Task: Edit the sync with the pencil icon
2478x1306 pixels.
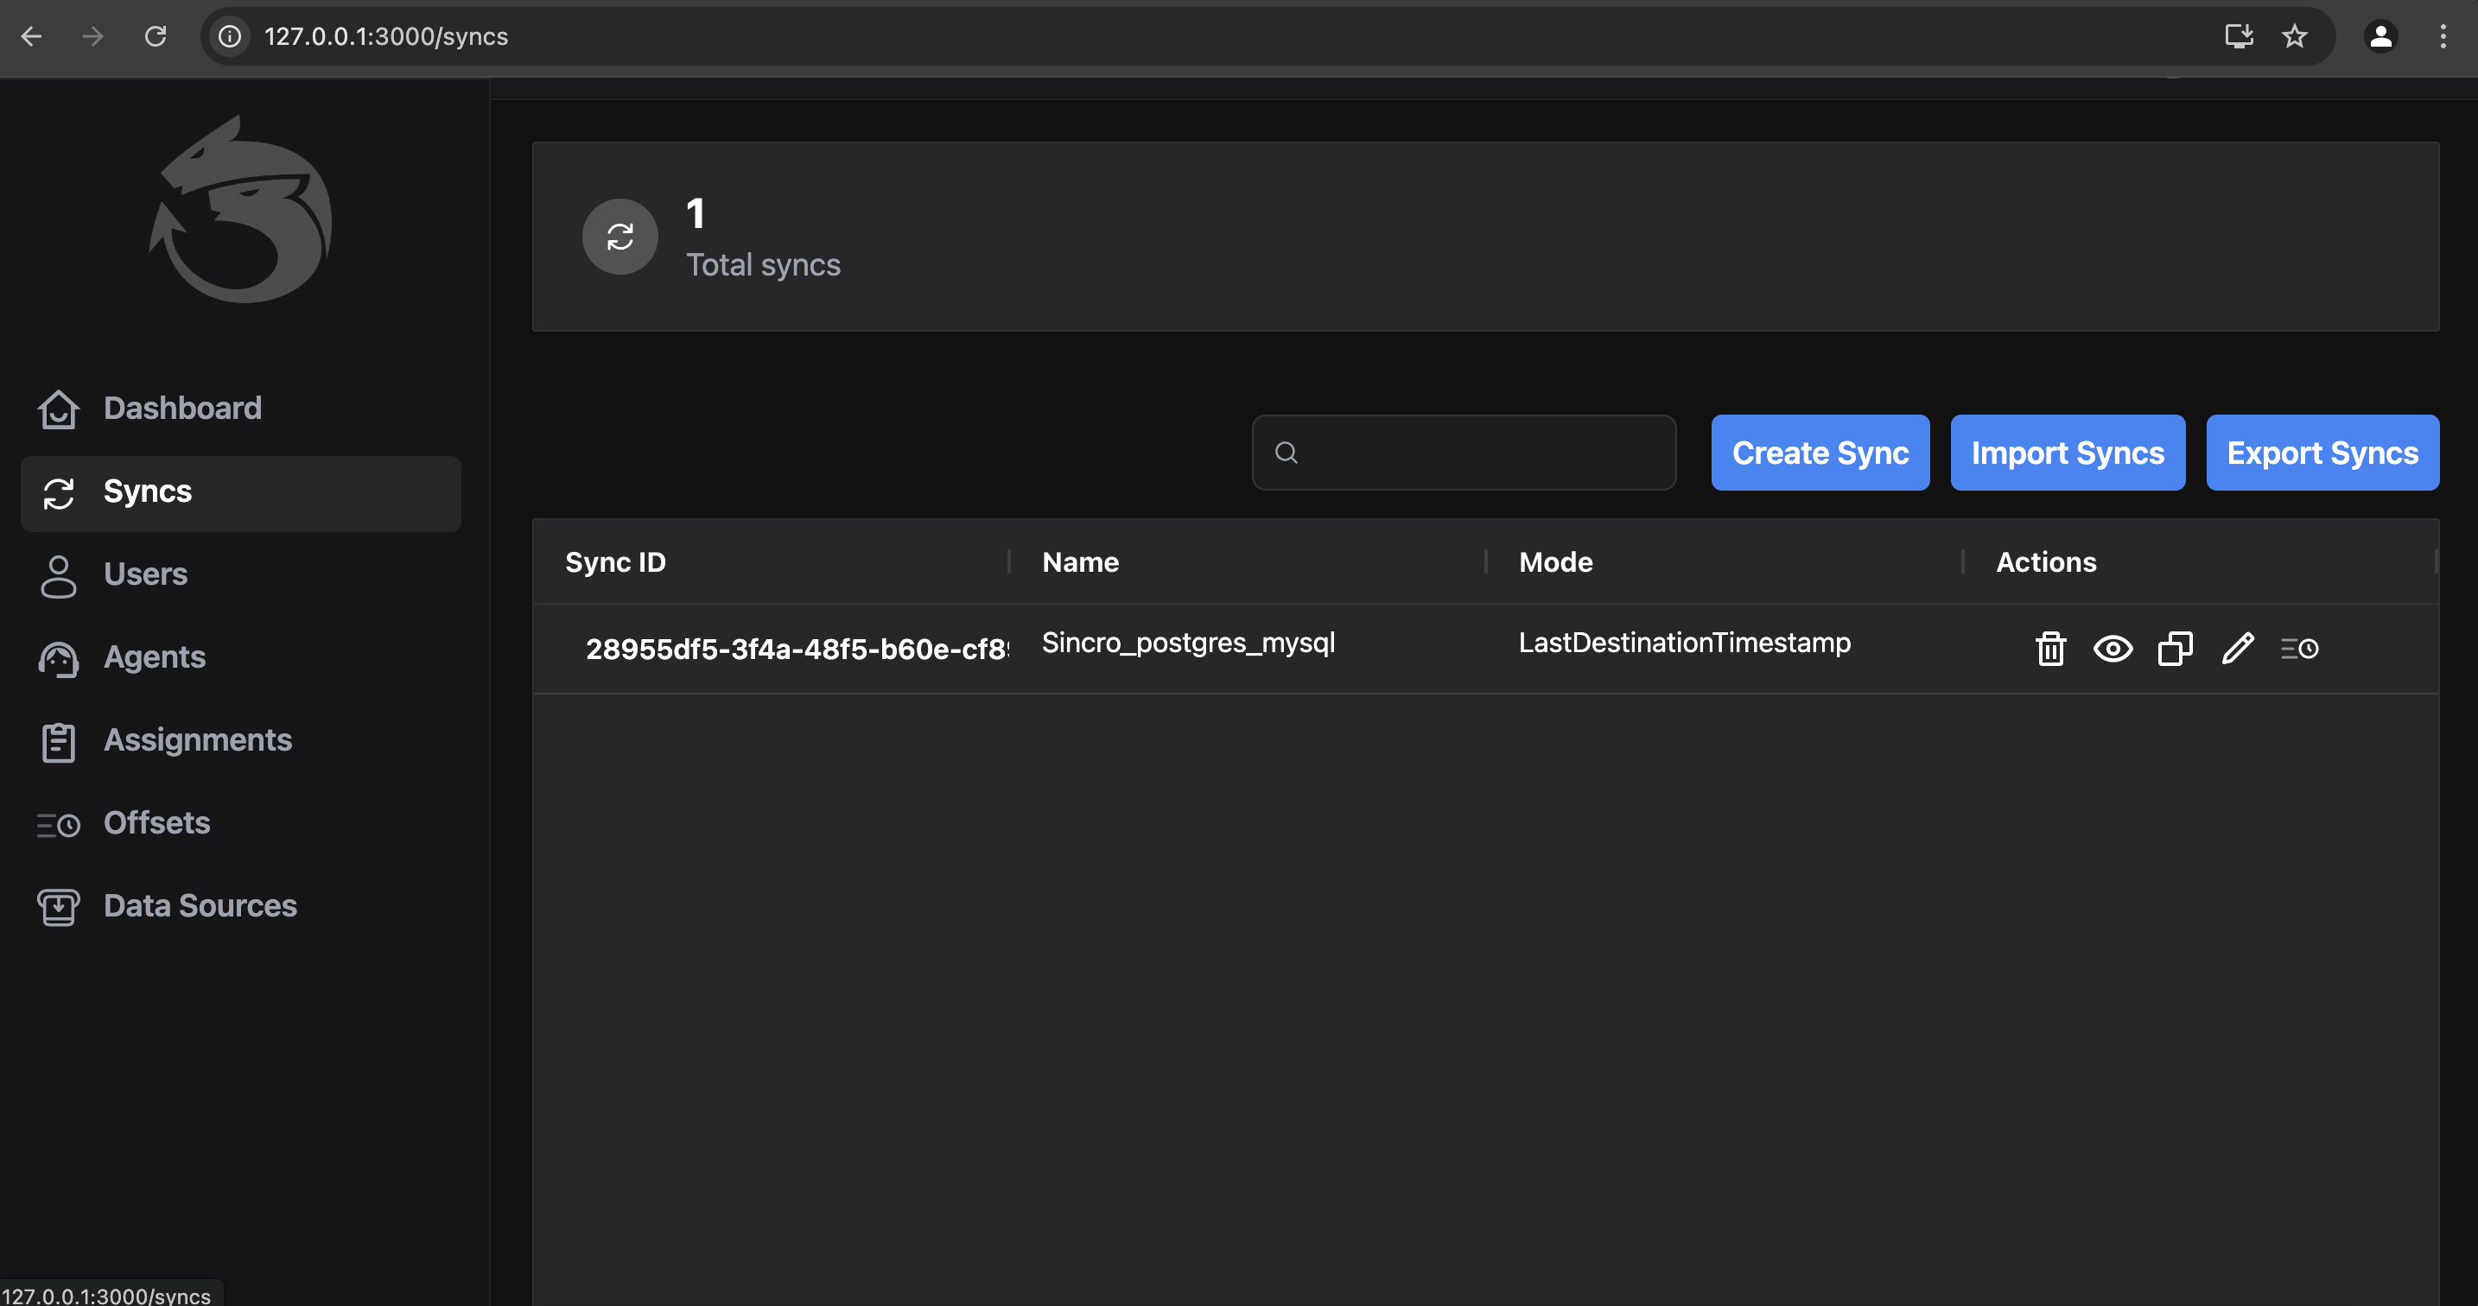Action: [2238, 648]
